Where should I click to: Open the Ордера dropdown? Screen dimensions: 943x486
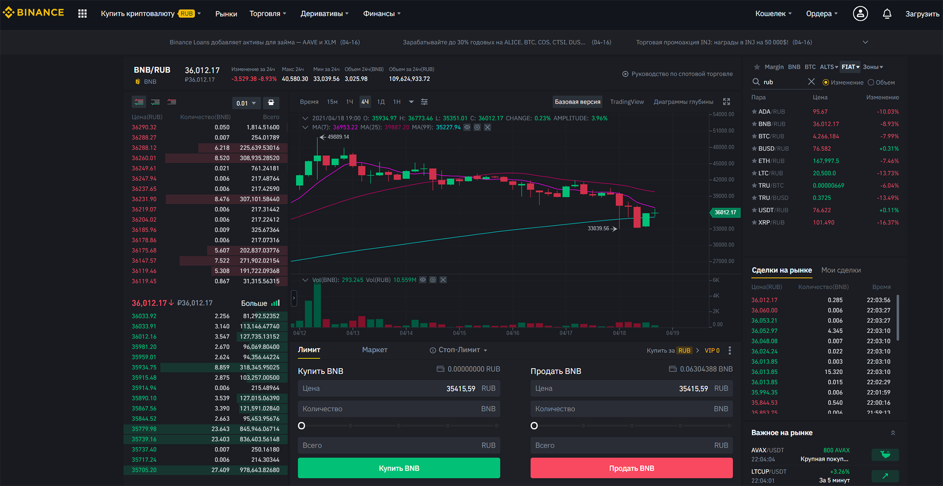(x=822, y=14)
